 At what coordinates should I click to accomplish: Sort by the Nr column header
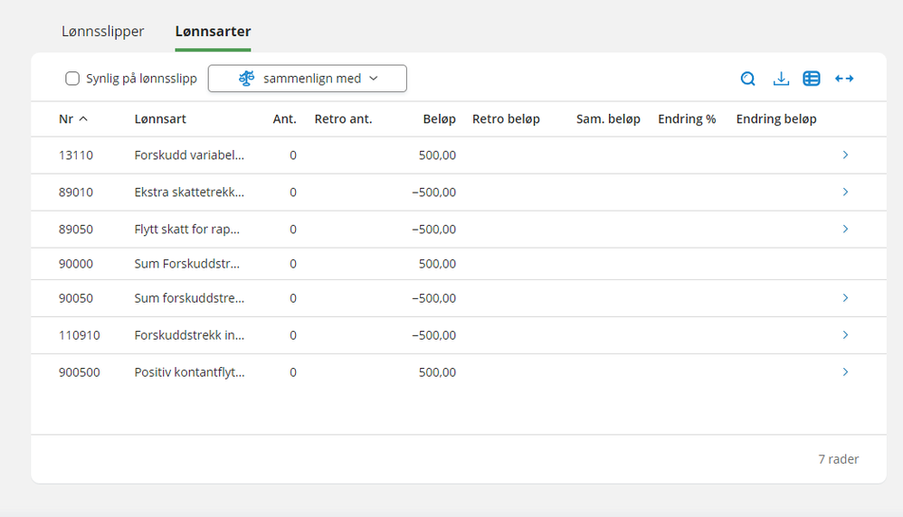point(66,119)
